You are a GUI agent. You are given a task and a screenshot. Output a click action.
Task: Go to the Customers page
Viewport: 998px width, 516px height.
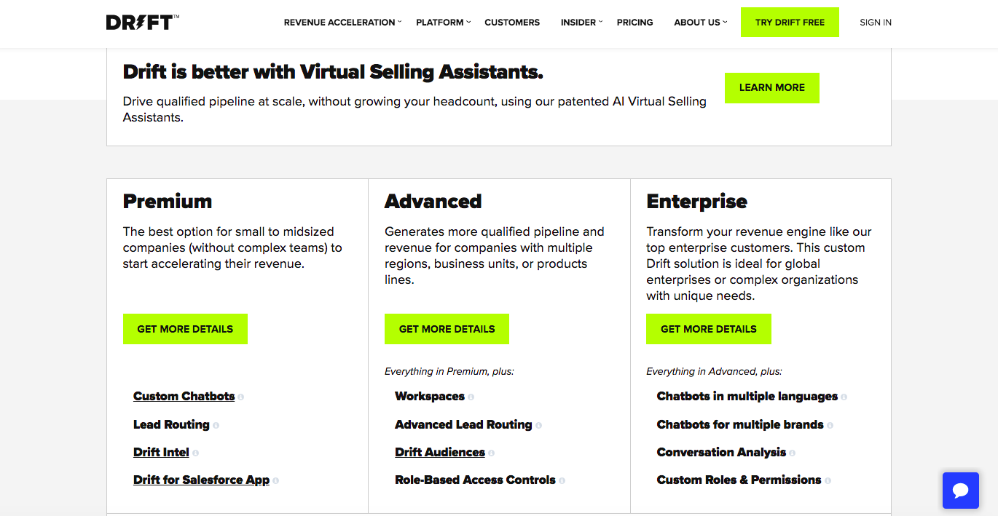point(512,23)
